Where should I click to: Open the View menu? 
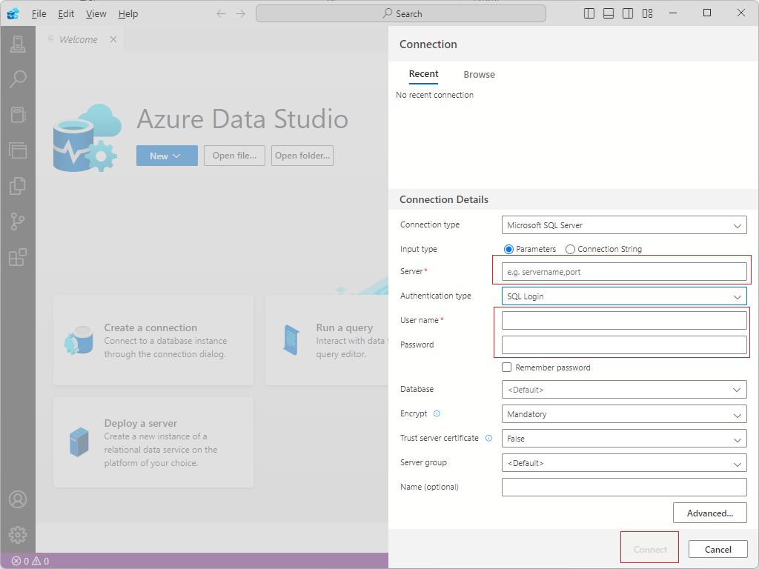pos(96,13)
